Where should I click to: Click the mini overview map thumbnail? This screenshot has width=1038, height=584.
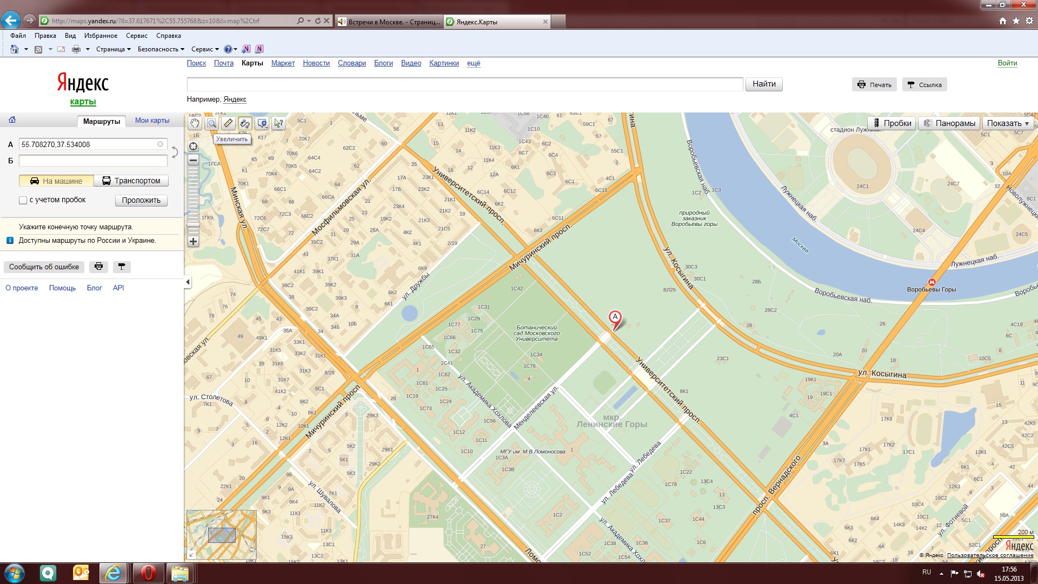click(x=222, y=534)
